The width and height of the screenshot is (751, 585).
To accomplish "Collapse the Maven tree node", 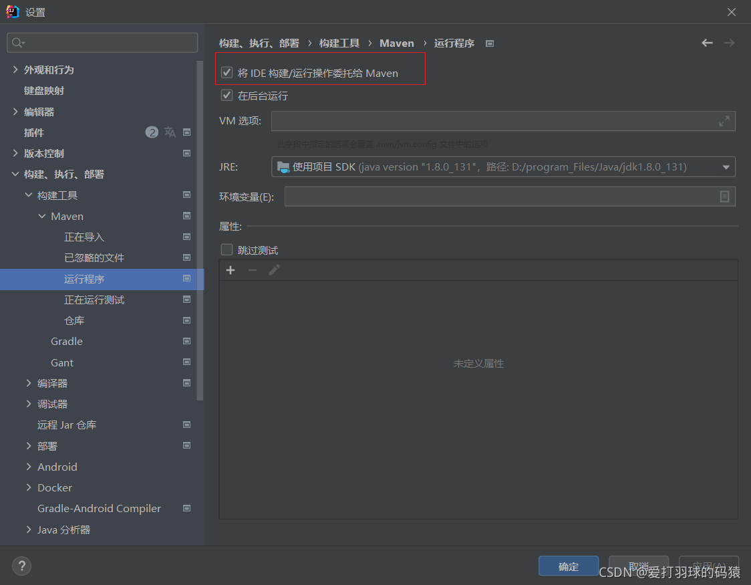I will point(42,216).
